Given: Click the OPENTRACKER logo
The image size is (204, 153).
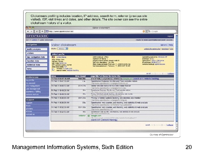Looking at the screenshot, I should tap(37, 36).
